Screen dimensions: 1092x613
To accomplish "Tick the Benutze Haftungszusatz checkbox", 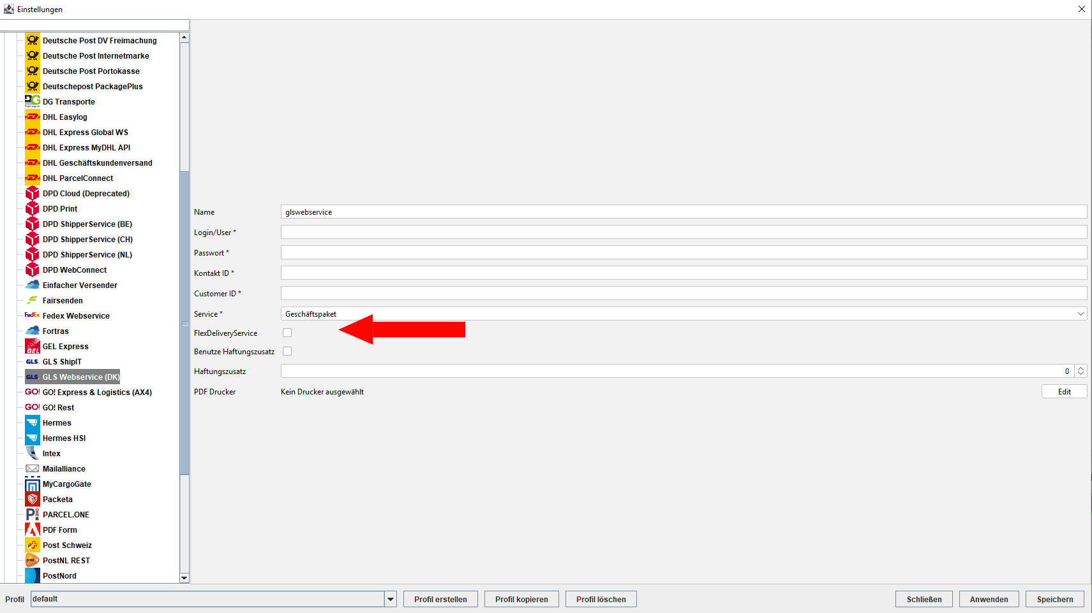I will point(287,351).
